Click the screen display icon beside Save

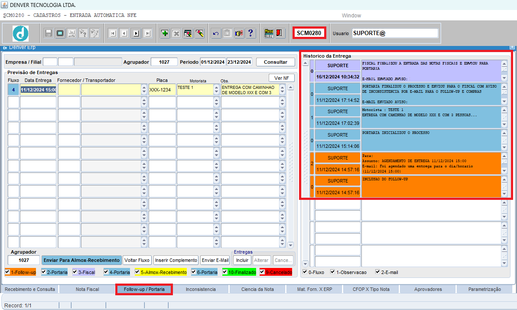point(60,33)
